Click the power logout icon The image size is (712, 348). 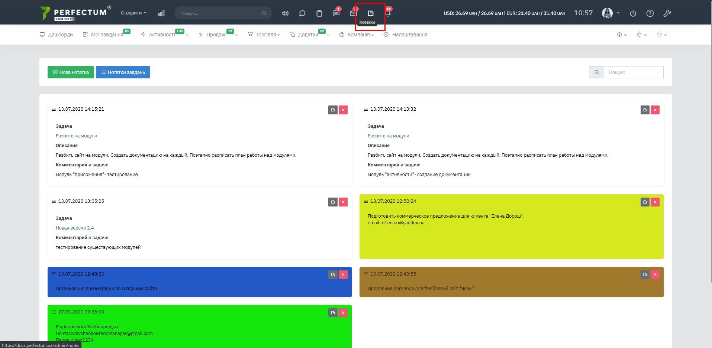pos(633,13)
